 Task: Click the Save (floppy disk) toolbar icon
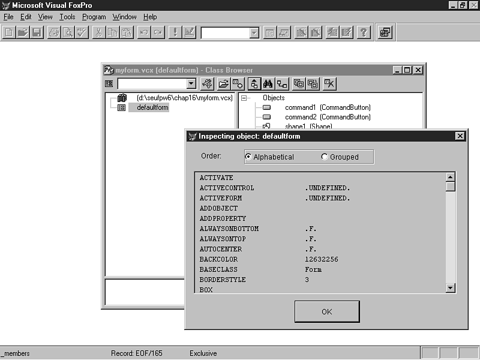tap(37, 32)
